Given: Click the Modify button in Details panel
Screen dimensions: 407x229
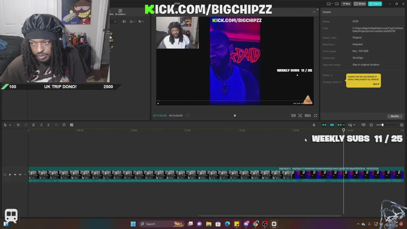Looking at the screenshot, I should (x=395, y=116).
